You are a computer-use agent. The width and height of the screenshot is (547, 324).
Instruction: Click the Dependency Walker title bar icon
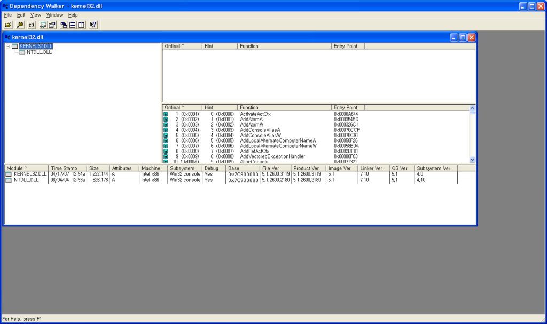coord(5,6)
